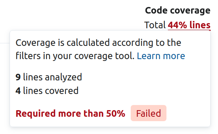Click 'Coverage is calculated according to the' line

click(x=98, y=43)
